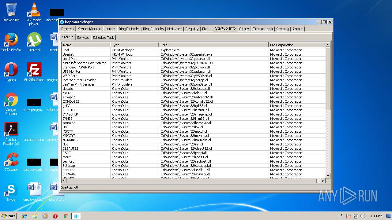Select the kapmwsdxfegnz app taskbar button

(x=76, y=216)
